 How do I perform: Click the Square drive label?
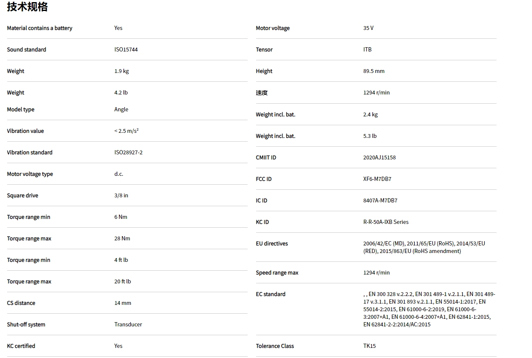[x=22, y=196]
